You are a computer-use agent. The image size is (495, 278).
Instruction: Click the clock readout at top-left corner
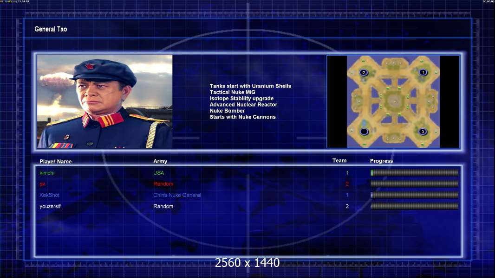(15, 1)
